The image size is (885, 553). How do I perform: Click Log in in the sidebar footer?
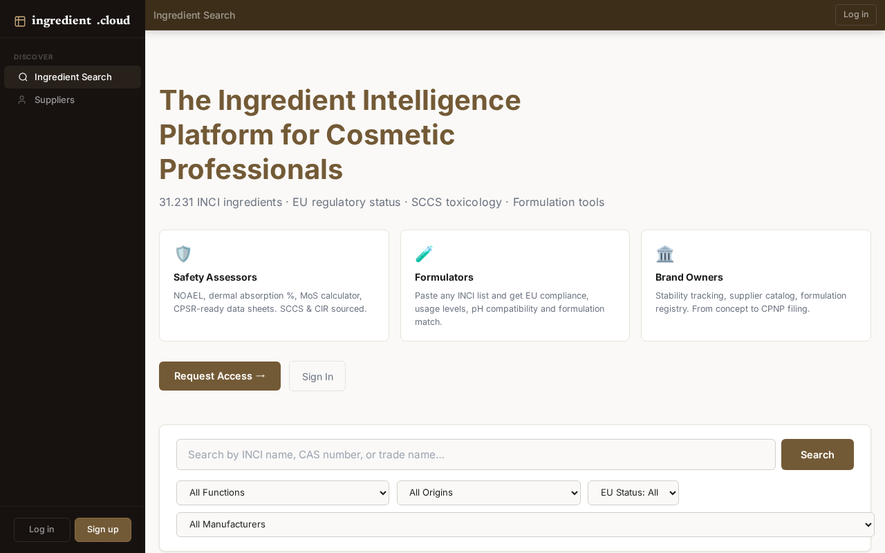pos(42,529)
